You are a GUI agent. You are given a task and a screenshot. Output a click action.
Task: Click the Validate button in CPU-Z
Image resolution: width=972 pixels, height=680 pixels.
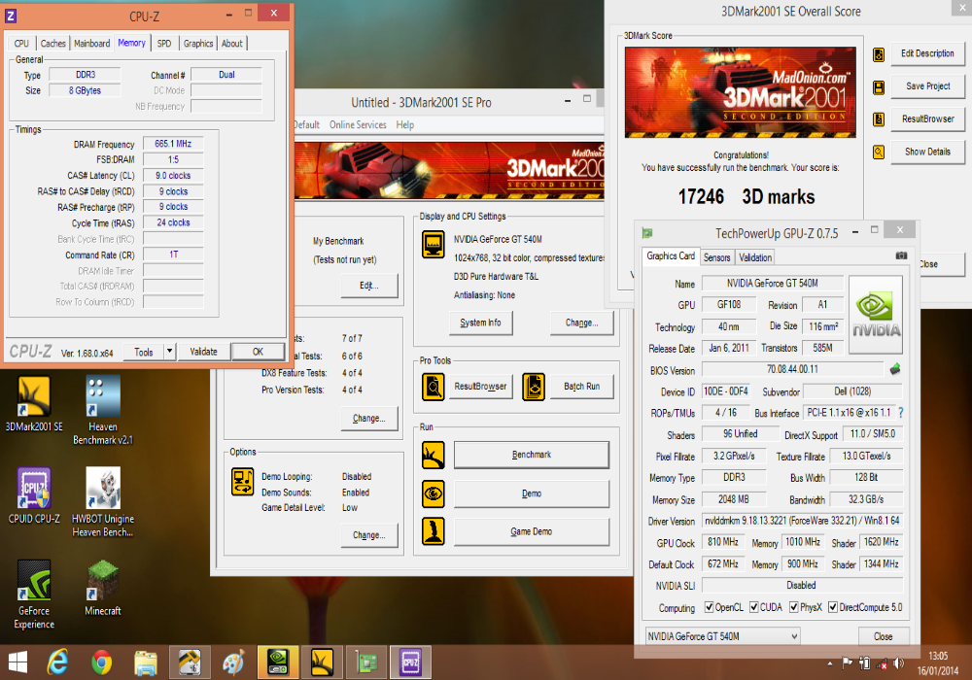coord(203,352)
